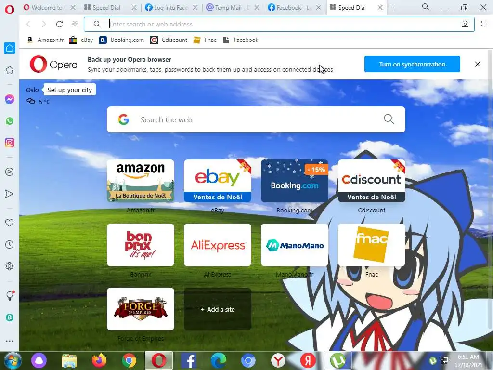Open Cdiscount bookmark in bar
The height and width of the screenshot is (370, 493).
(x=169, y=40)
